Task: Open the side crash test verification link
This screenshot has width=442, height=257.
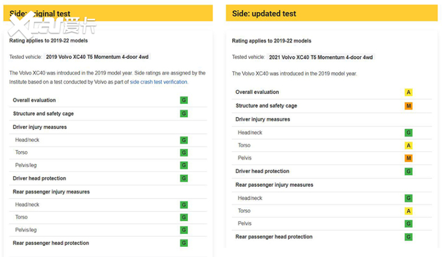Action: point(158,82)
